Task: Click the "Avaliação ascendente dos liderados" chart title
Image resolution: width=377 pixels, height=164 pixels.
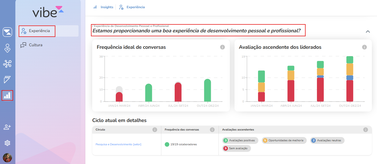Action: pyautogui.click(x=280, y=47)
